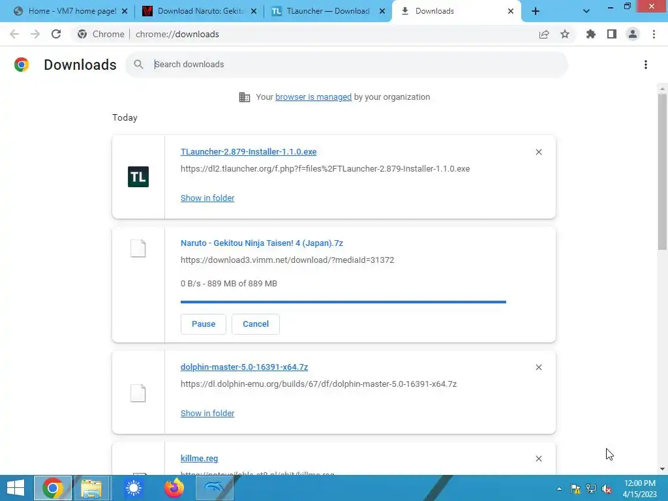The width and height of the screenshot is (668, 501).
Task: Click the Chrome logo beside Downloads heading
Action: click(22, 65)
